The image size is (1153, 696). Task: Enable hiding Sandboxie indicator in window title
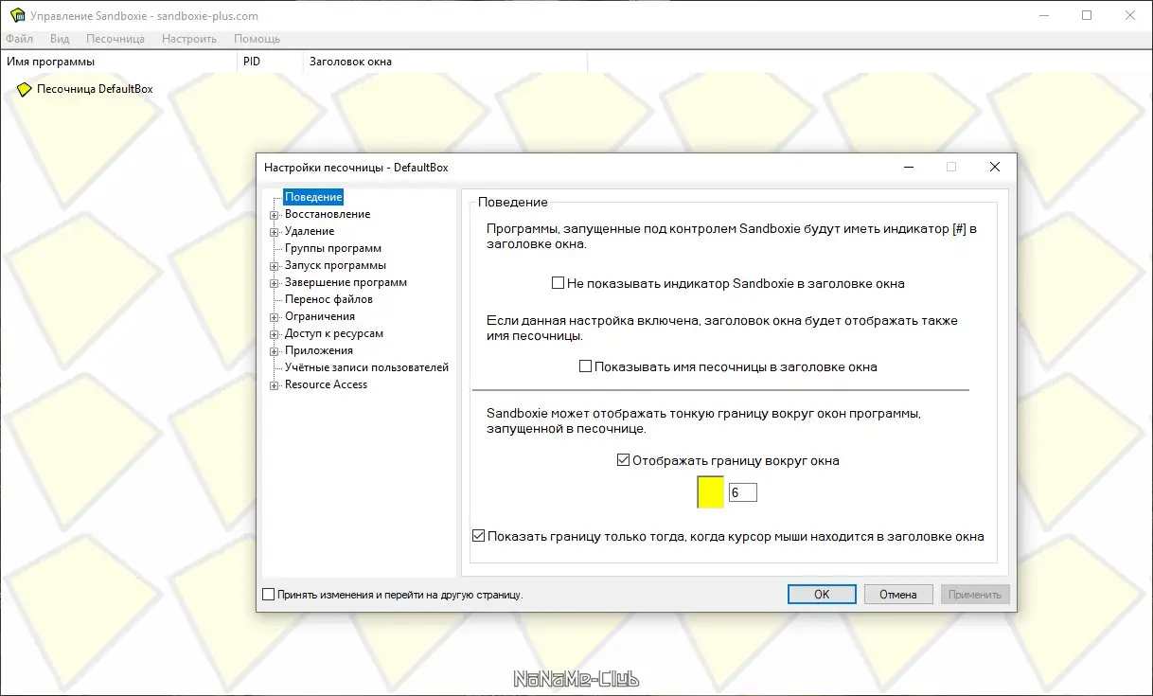click(x=558, y=283)
